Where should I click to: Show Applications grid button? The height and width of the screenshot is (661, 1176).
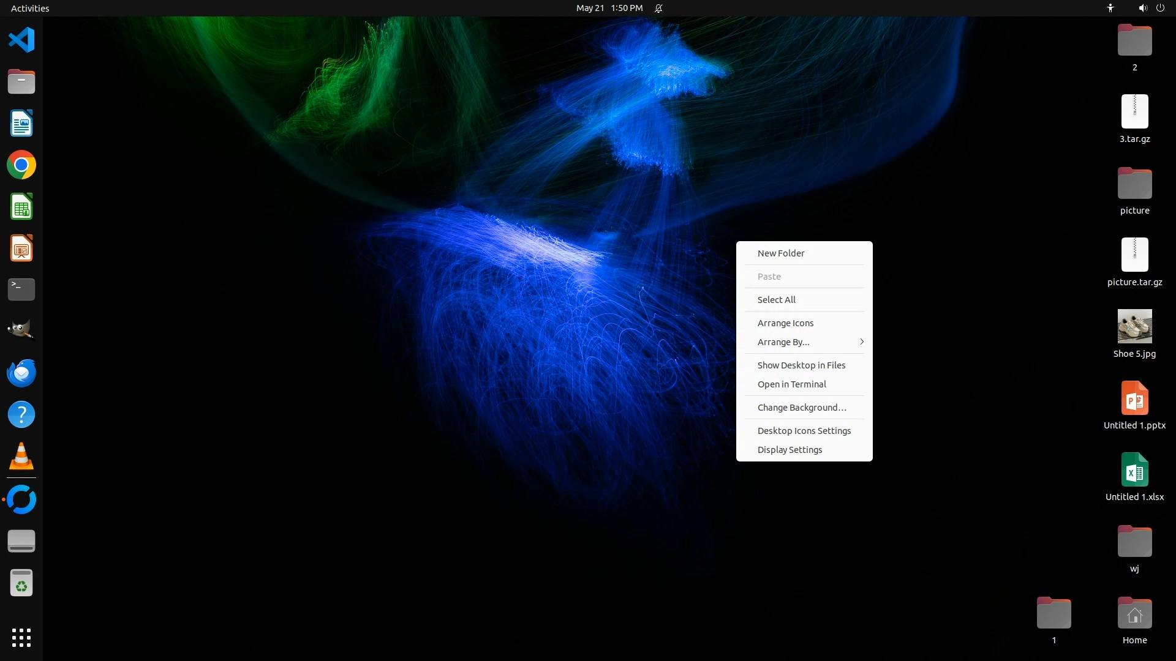coord(21,638)
